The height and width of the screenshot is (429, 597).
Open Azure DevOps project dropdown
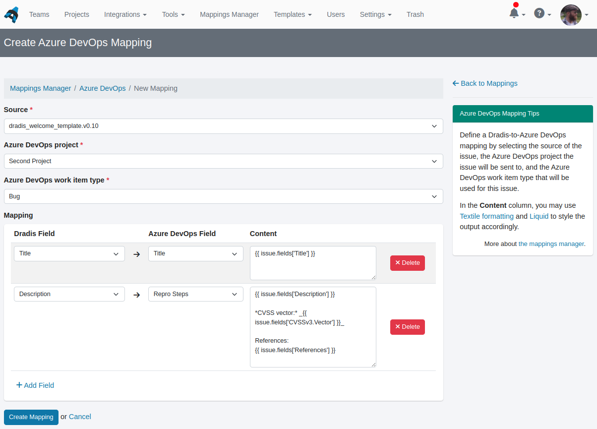224,161
